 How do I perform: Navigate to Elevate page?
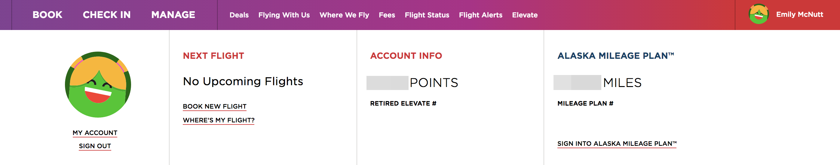click(525, 15)
